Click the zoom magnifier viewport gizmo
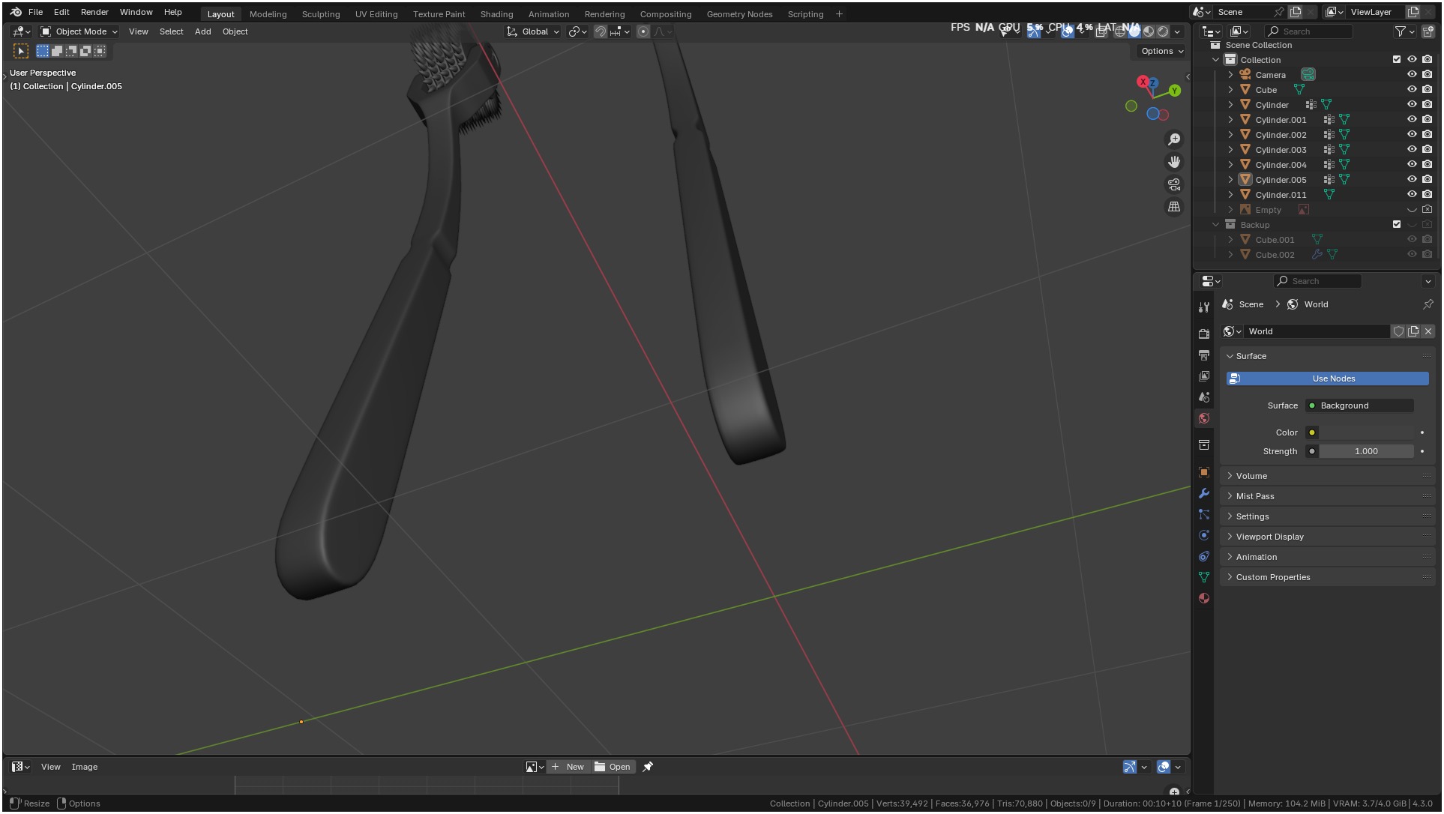Screen dimensions: 1444x814 tap(1174, 139)
